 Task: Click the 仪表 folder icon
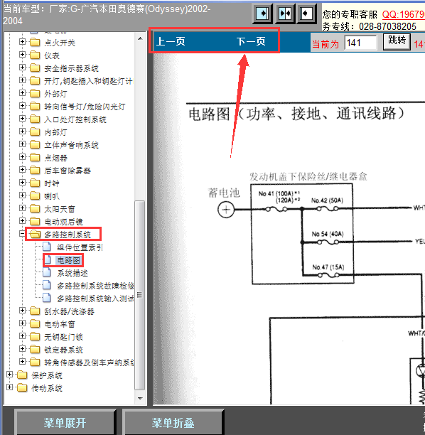pos(35,55)
